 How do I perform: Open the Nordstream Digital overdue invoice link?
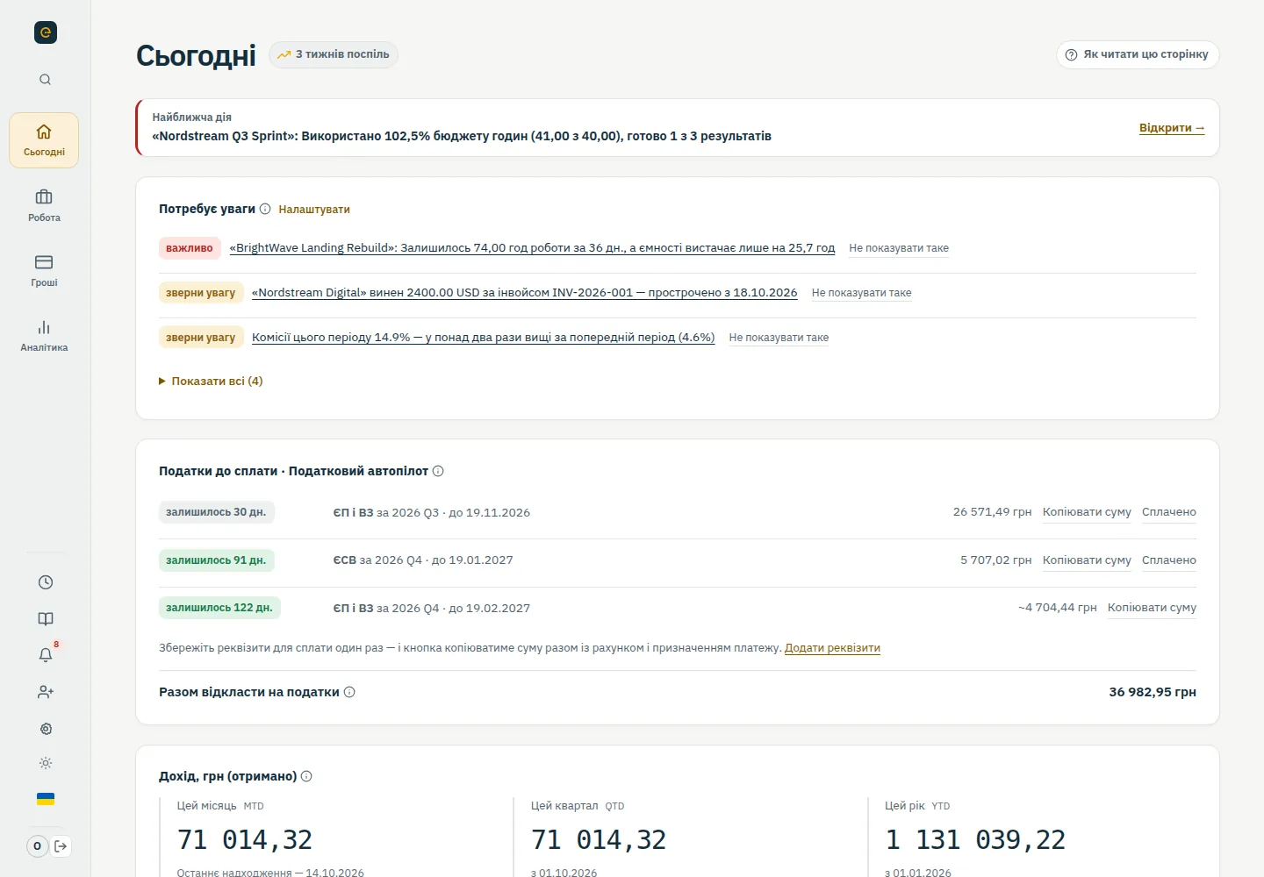525,293
